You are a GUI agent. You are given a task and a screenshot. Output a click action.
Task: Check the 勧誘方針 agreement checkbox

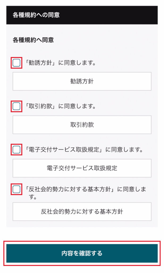tap(16, 63)
